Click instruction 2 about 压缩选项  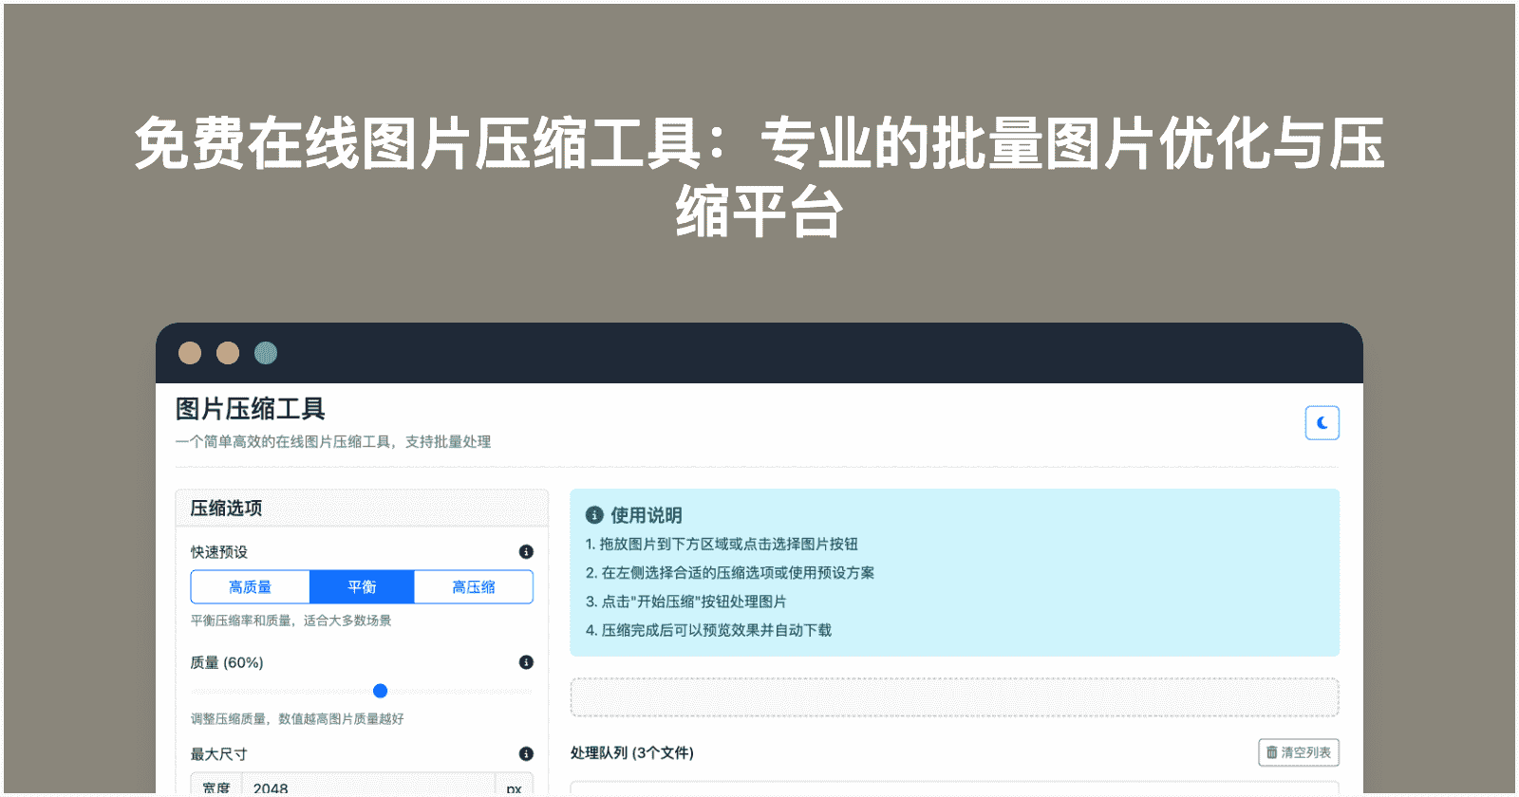[x=730, y=573]
